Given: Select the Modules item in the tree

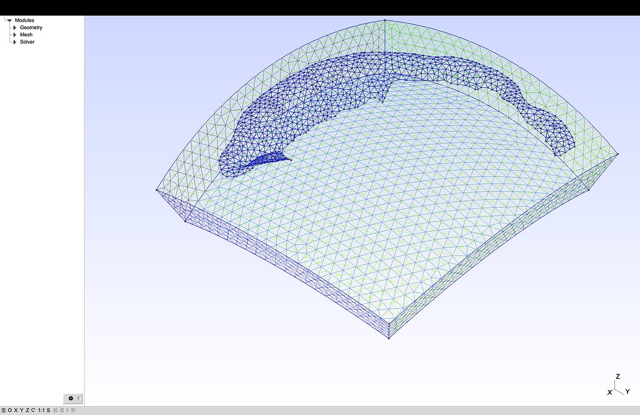Looking at the screenshot, I should [25, 20].
